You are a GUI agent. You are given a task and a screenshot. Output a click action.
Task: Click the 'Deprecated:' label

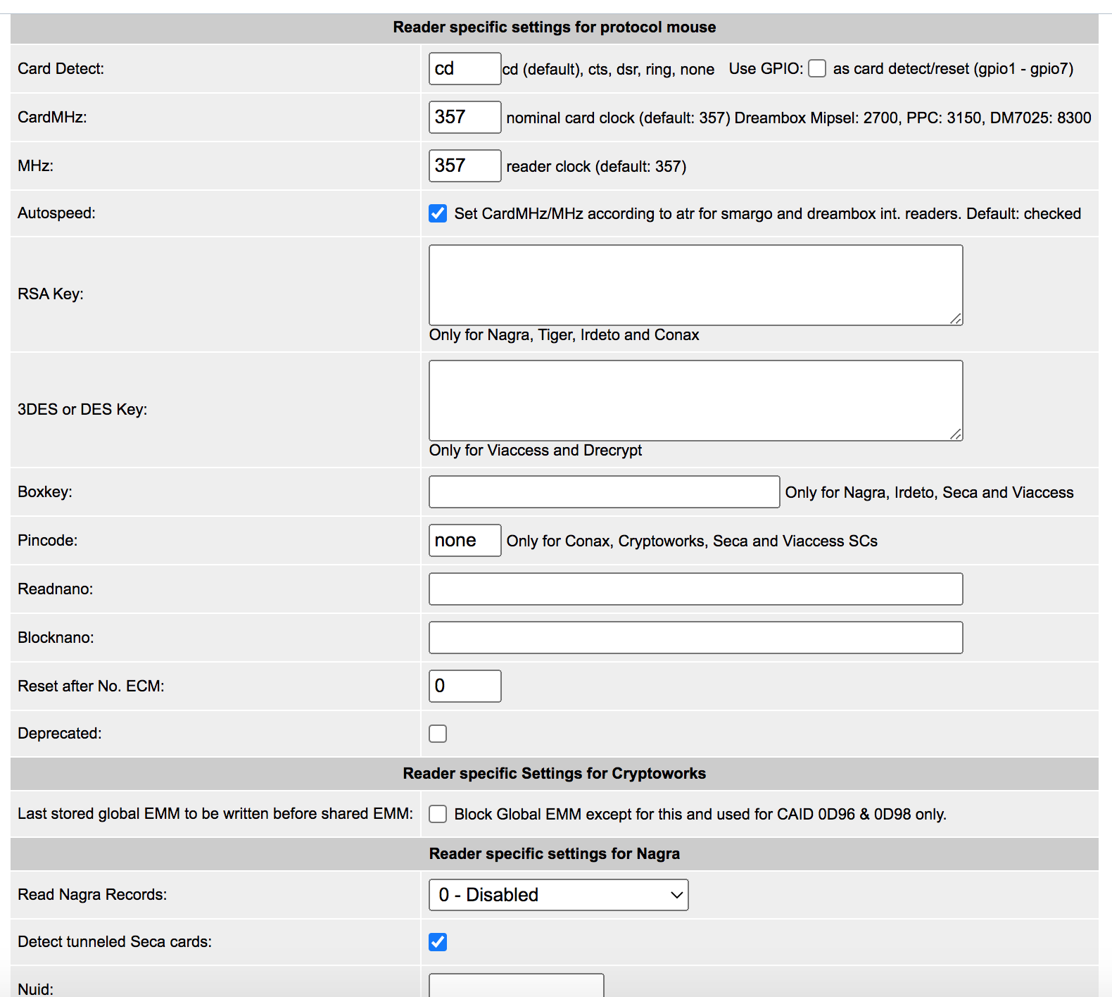click(60, 734)
